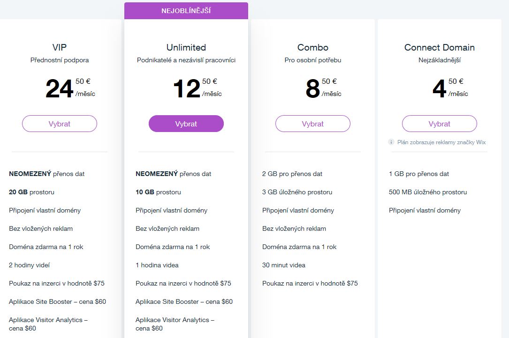Click the 4 price of Connect Domain
Image resolution: width=509 pixels, height=338 pixels.
point(439,89)
